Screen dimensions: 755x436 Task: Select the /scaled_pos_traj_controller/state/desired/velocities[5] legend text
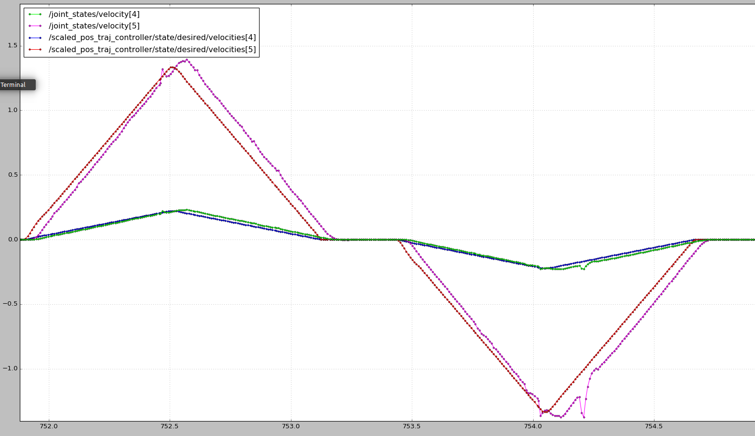tap(151, 49)
